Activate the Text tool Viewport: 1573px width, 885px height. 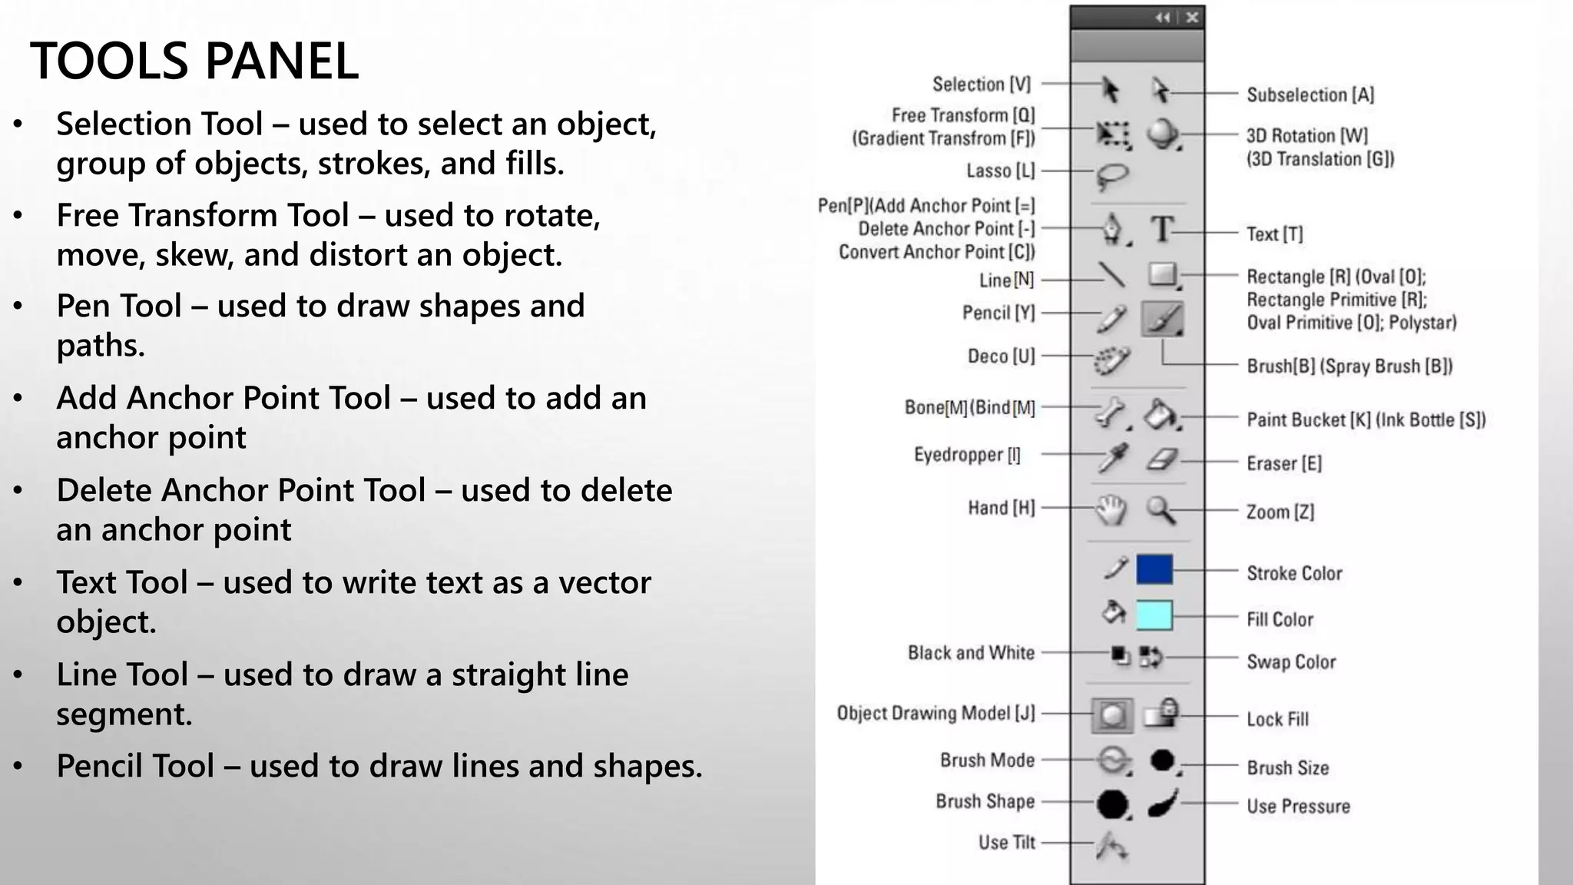pos(1162,229)
